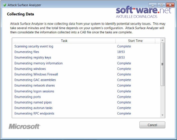Screen dimensions: 177x140
Task: Select the Enumerating ports task row
Action: pos(86,97)
